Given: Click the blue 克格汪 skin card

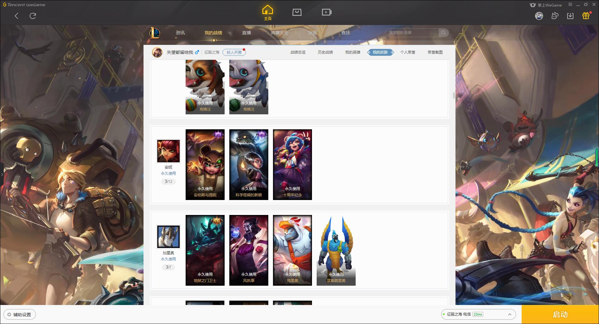Looking at the screenshot, I should pyautogui.click(x=249, y=87).
